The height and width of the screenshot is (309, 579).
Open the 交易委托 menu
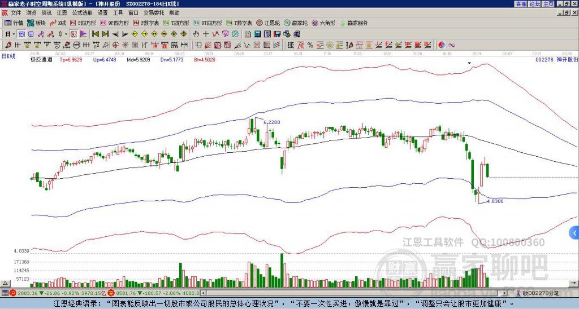(154, 13)
